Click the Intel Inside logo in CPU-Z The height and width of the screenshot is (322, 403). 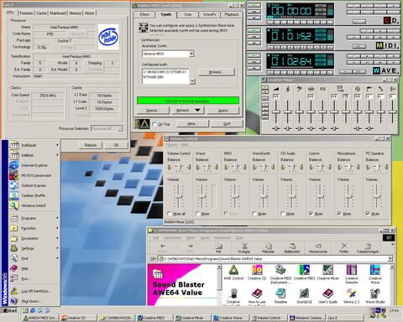tap(108, 37)
